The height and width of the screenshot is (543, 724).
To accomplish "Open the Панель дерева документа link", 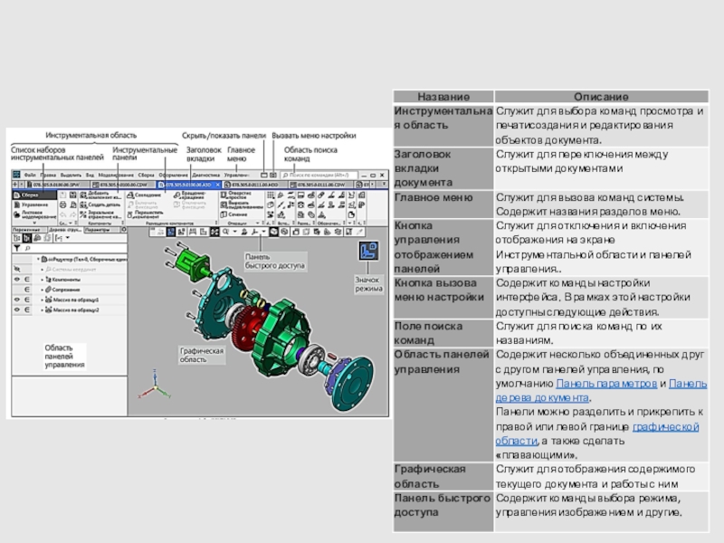I will tap(601, 391).
